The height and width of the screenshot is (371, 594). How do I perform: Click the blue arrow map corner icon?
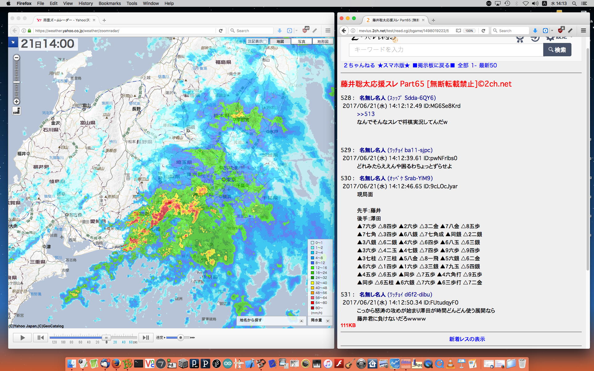tap(13, 42)
